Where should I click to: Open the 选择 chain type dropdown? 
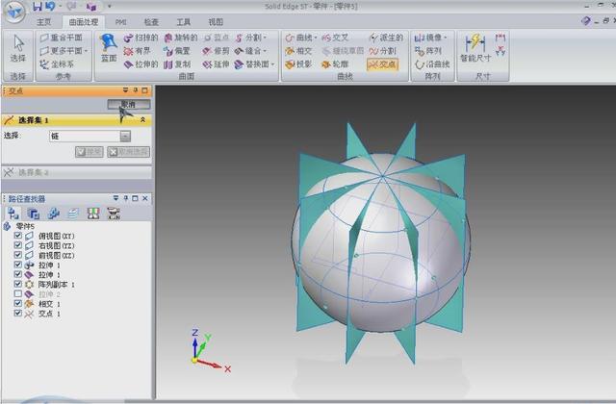[x=125, y=137]
